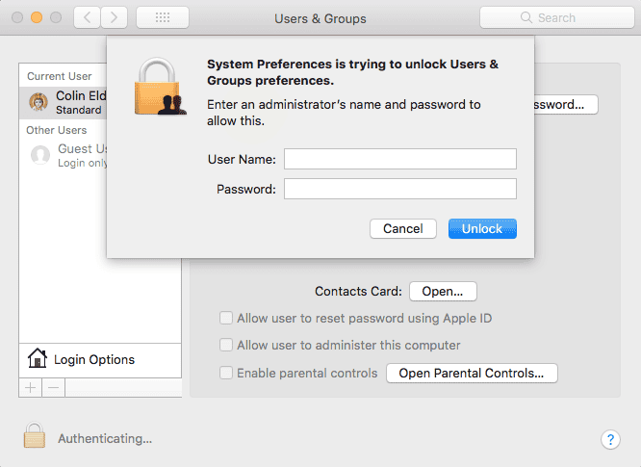This screenshot has width=641, height=467.
Task: Open the Contacts Card via Open button
Action: (443, 291)
